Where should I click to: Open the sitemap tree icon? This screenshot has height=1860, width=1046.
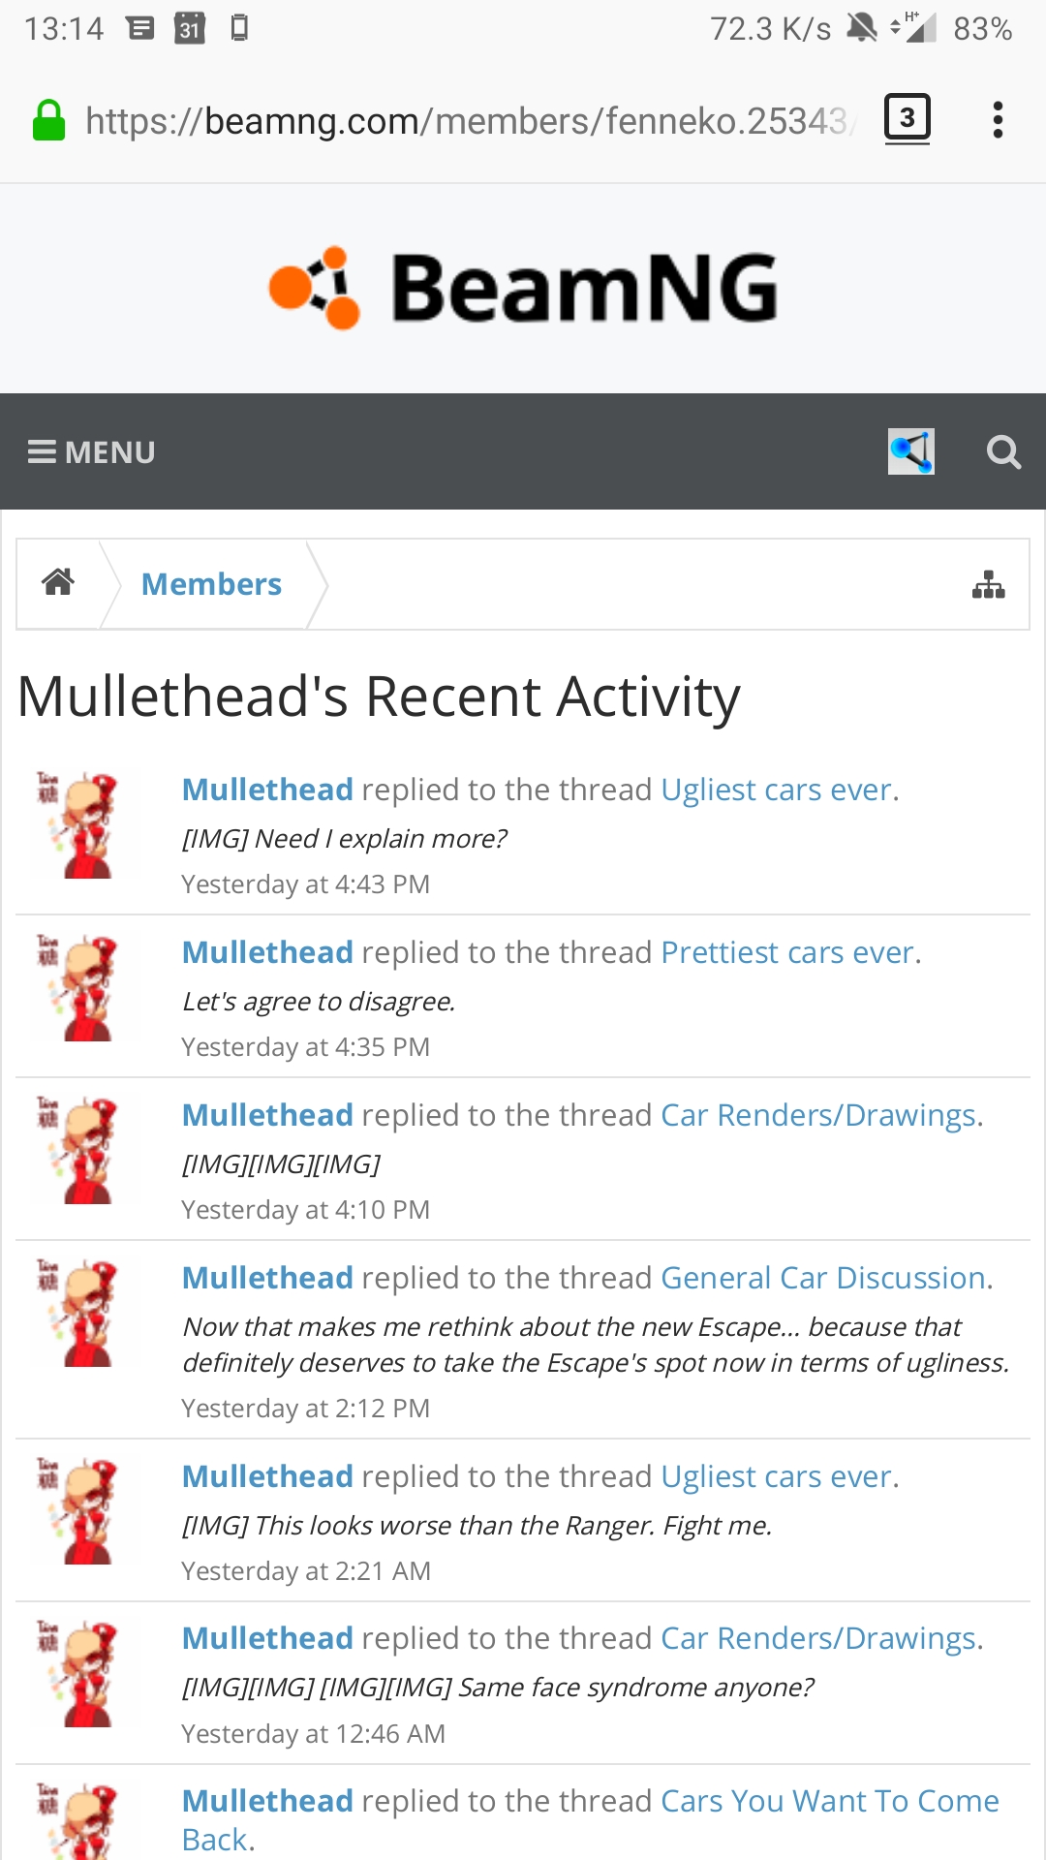pyautogui.click(x=989, y=584)
